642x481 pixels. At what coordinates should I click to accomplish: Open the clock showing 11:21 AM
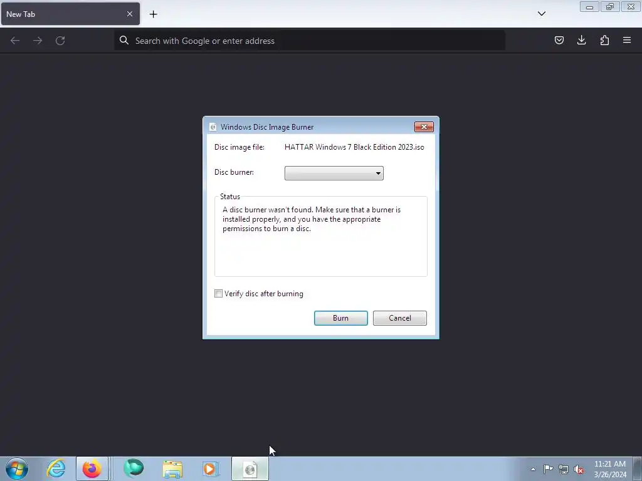pyautogui.click(x=610, y=468)
